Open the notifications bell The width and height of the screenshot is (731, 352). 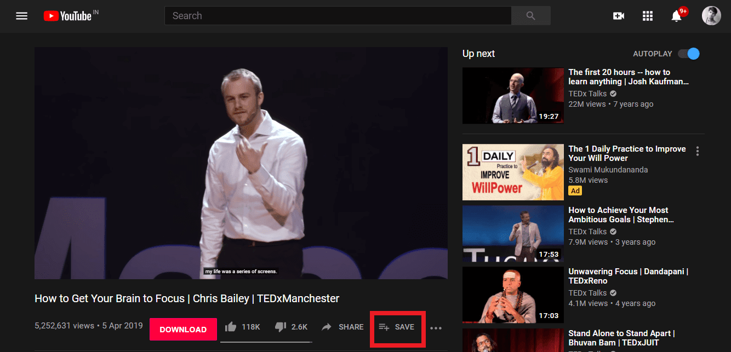(677, 16)
